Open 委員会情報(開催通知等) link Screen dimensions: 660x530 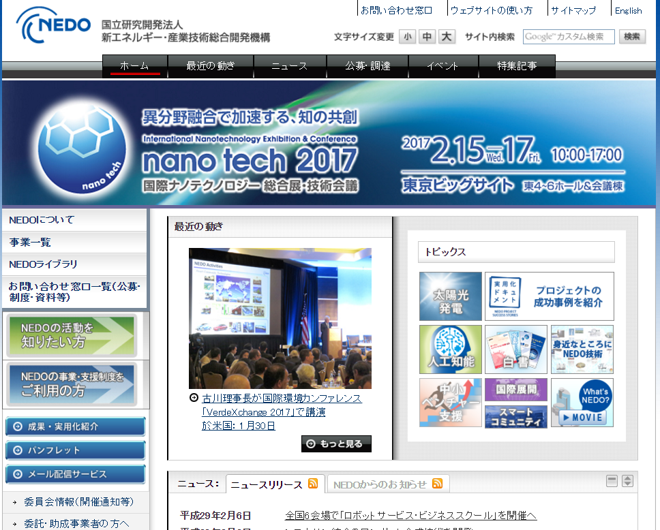click(x=78, y=502)
